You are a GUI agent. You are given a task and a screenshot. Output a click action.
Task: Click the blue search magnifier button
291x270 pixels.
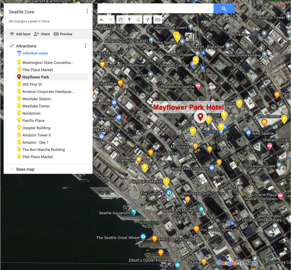[x=224, y=8]
